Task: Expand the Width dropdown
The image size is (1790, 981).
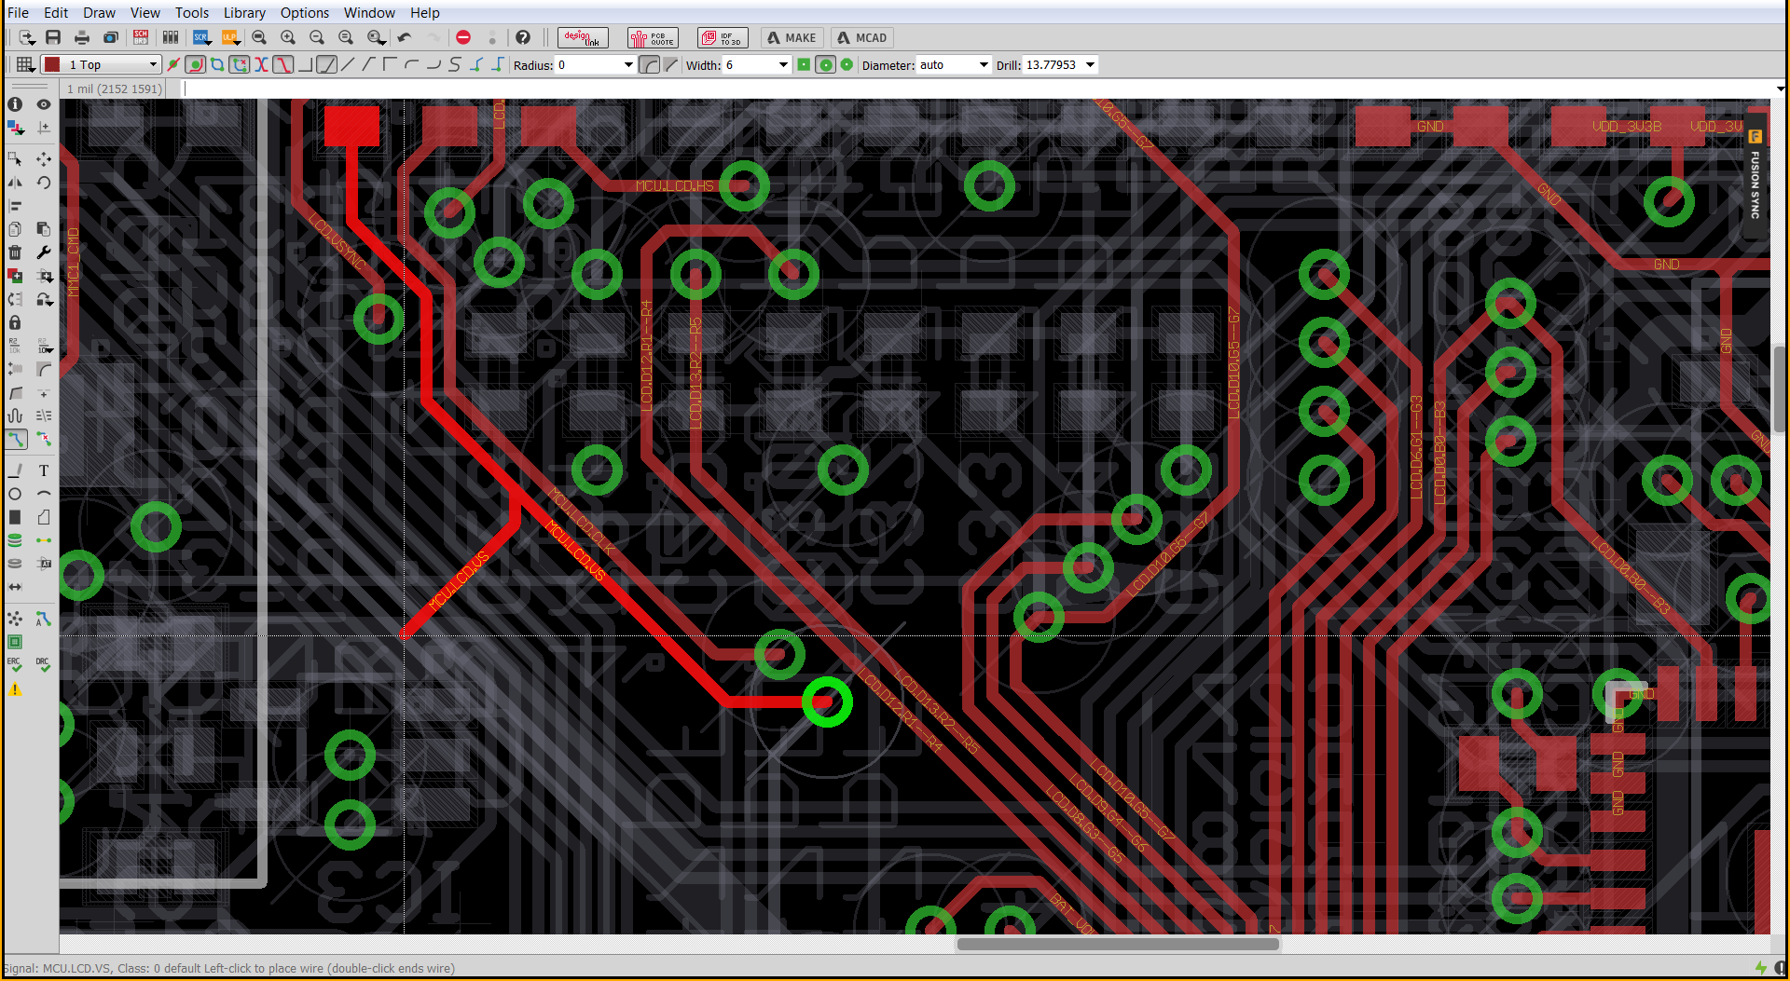Action: [x=783, y=64]
